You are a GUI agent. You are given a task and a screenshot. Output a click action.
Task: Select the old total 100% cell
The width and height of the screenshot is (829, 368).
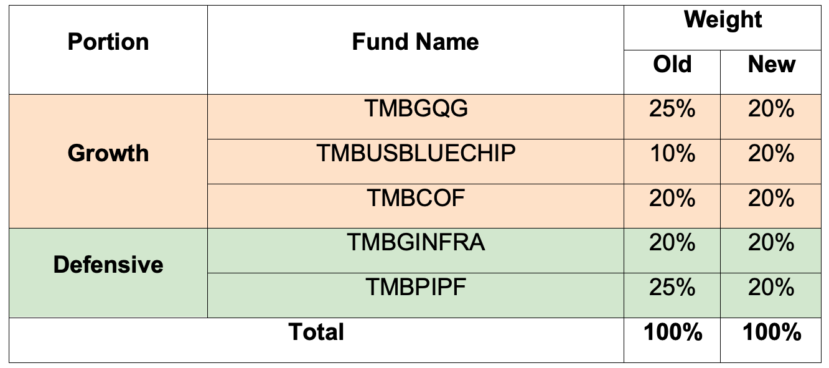tap(673, 333)
